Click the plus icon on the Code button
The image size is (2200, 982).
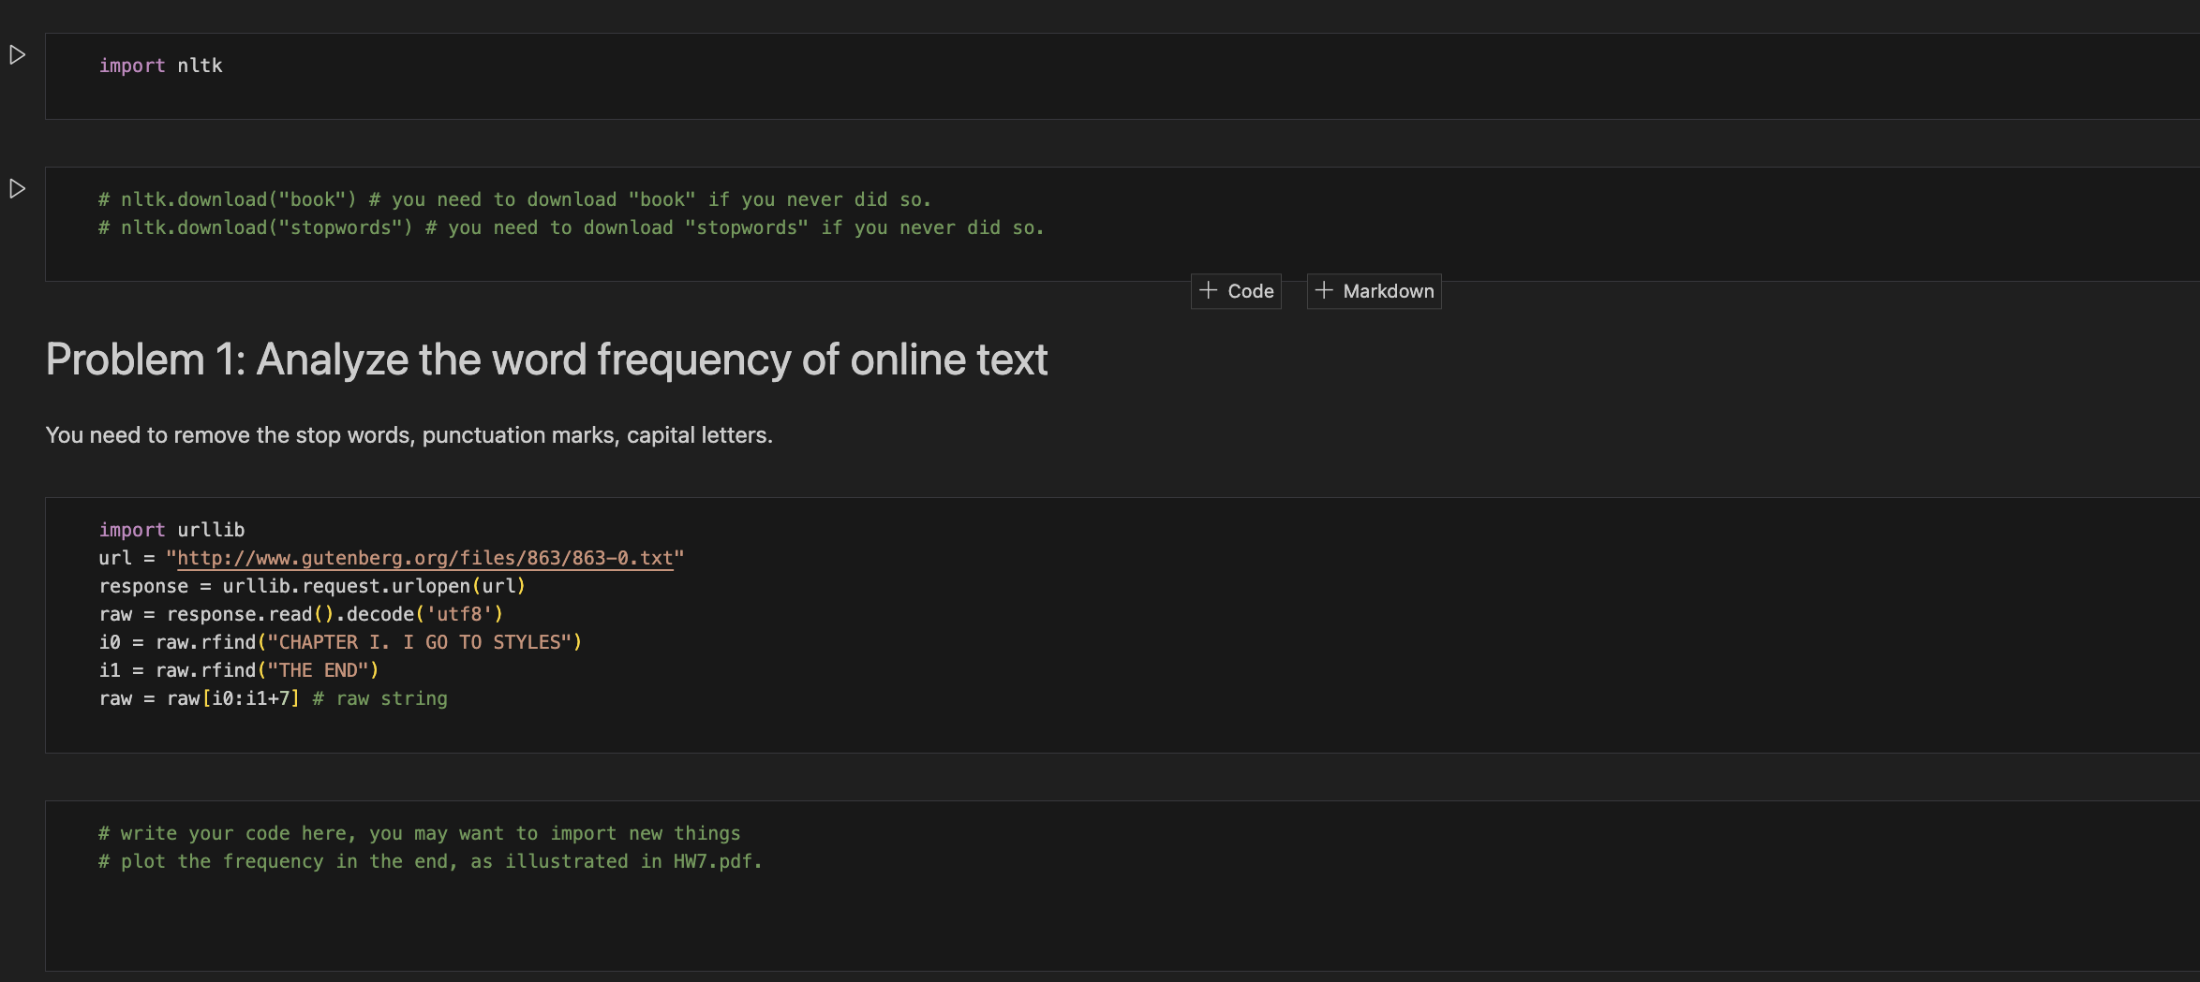click(1208, 291)
